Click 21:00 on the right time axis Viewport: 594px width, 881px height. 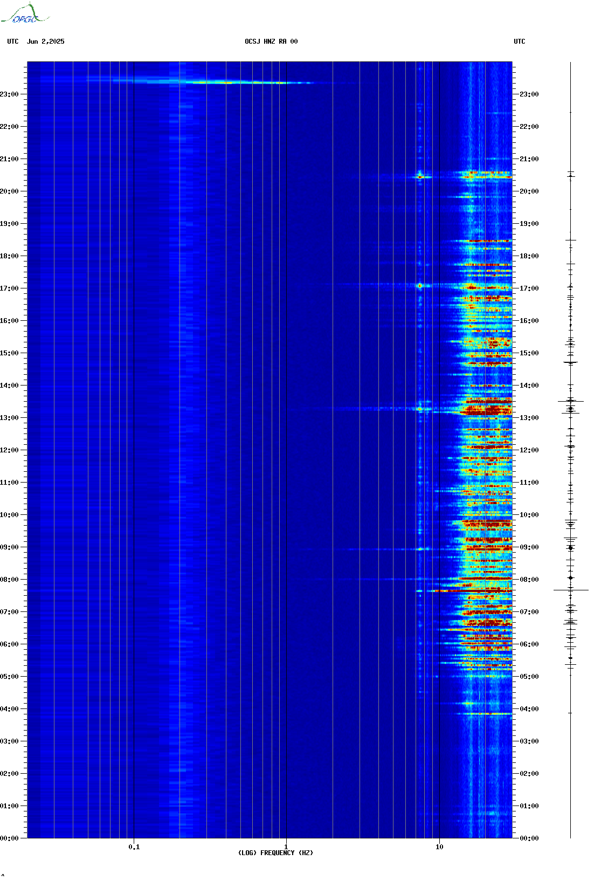click(x=529, y=159)
